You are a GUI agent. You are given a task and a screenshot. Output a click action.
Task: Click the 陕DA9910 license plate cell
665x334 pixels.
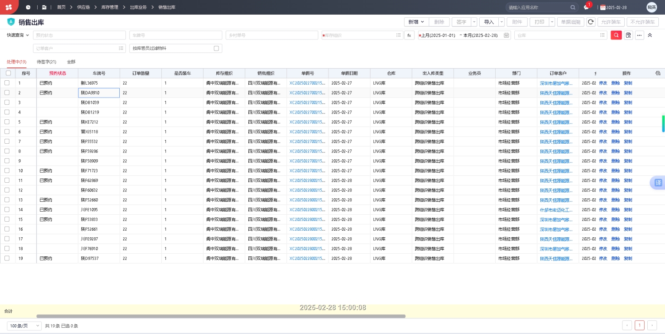coord(99,93)
